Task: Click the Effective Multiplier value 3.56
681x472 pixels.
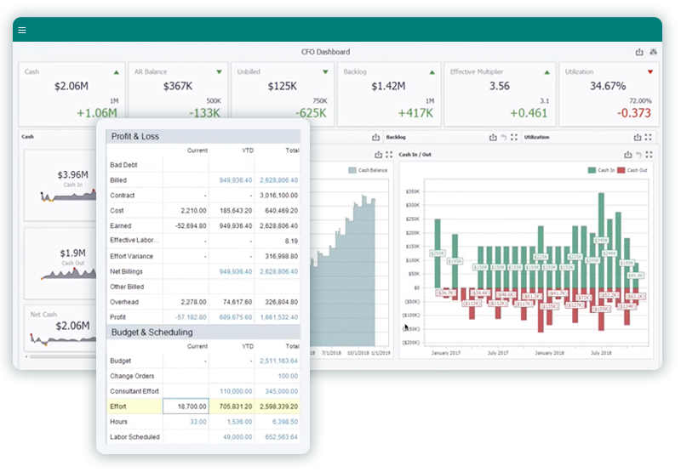Action: (500, 86)
